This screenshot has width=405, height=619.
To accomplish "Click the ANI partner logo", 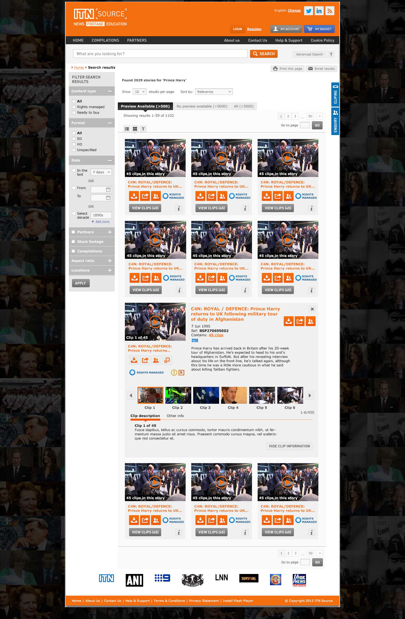I will pyautogui.click(x=134, y=580).
